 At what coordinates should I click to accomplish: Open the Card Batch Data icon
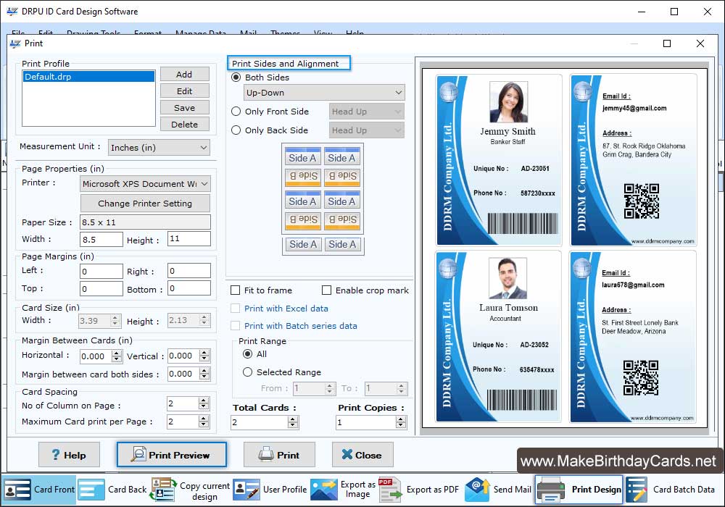(x=637, y=490)
